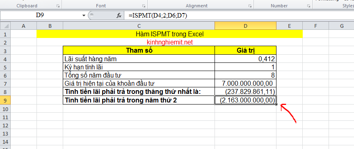Open the Number dialog launcher
Screen dimensions: 354x149
(x=308, y=6)
